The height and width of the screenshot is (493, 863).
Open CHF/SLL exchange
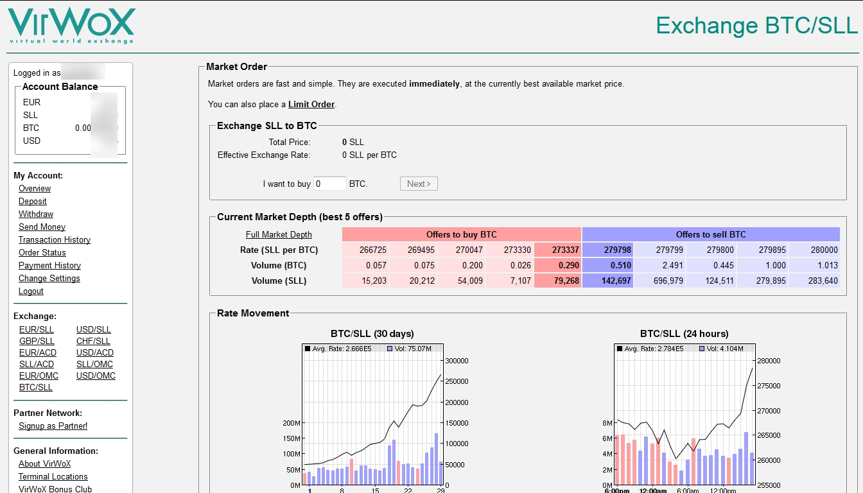coord(93,342)
